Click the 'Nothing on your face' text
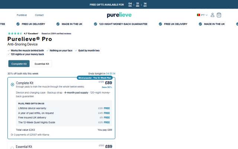The width and height of the screenshot is (238, 149). tap(61, 51)
